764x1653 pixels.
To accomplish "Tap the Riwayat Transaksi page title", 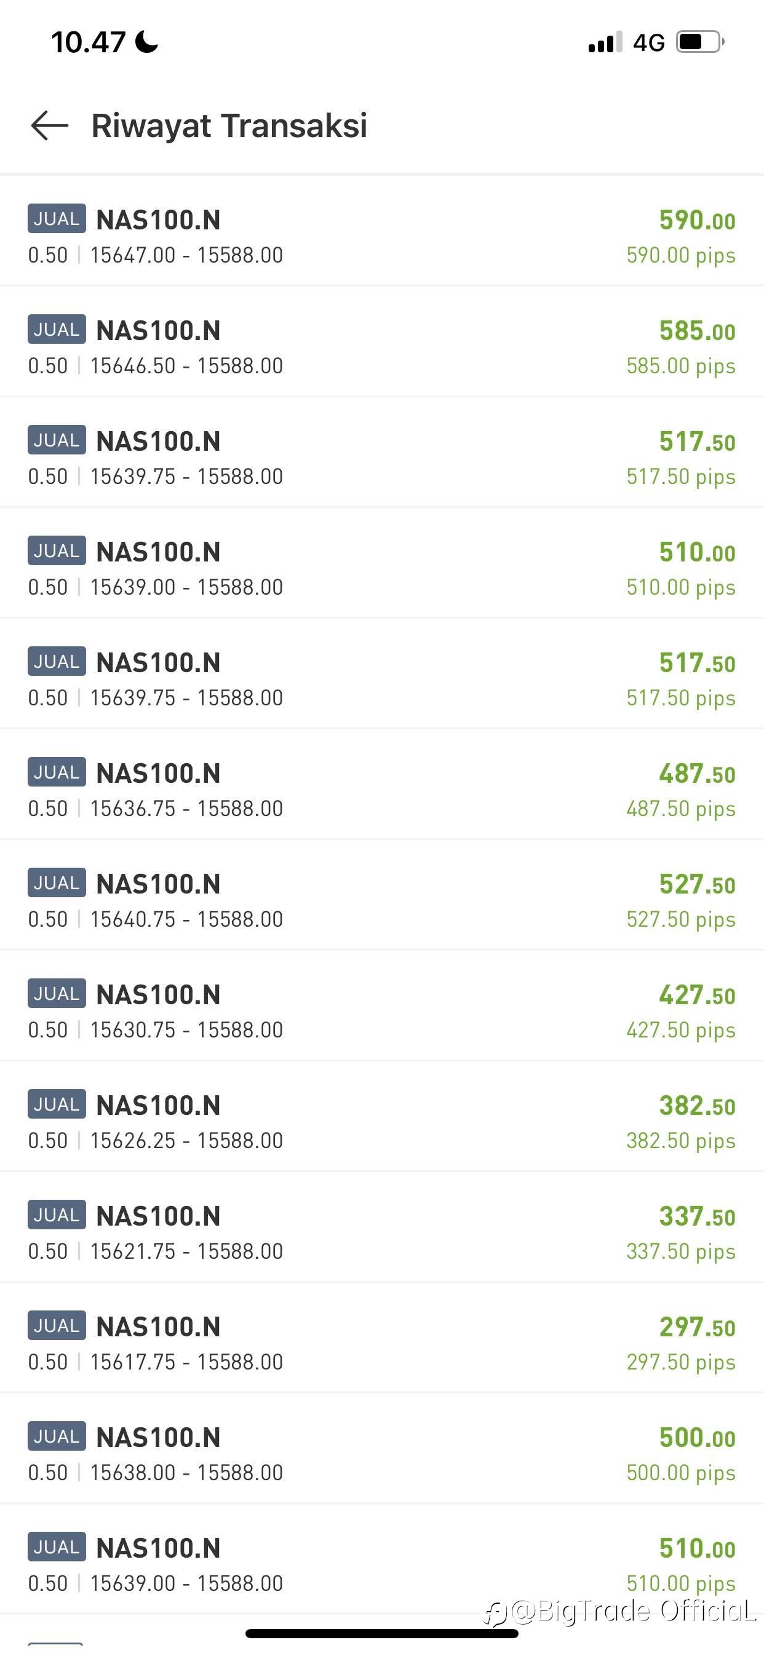I will 229,125.
